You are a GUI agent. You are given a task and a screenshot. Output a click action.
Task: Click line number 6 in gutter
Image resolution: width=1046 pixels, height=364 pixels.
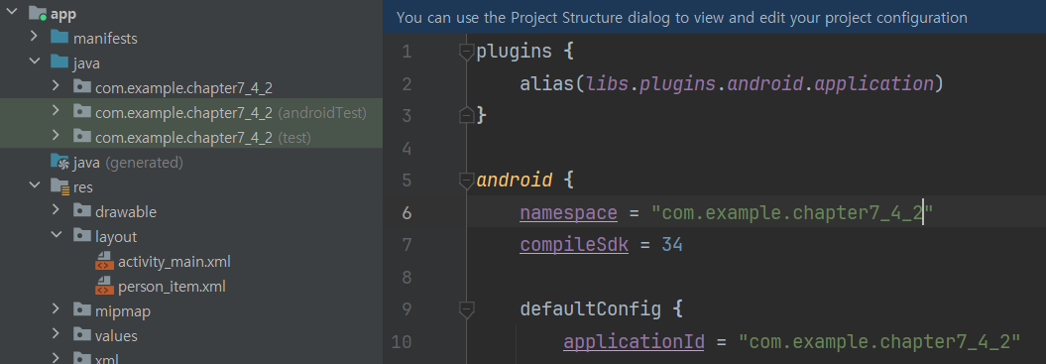pyautogui.click(x=407, y=213)
